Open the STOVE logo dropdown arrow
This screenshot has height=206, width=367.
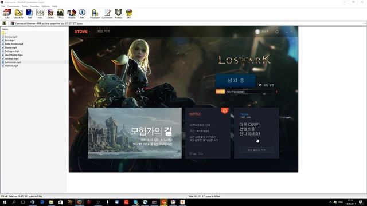(89, 32)
